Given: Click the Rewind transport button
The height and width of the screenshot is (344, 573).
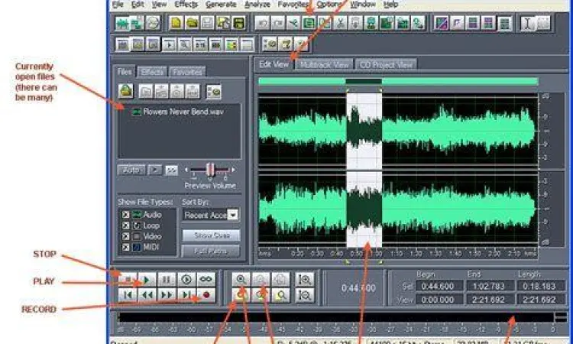Looking at the screenshot, I should (x=147, y=294).
